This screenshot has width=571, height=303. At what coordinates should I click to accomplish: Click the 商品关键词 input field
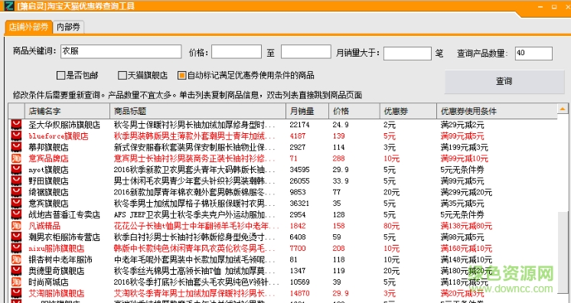point(121,52)
